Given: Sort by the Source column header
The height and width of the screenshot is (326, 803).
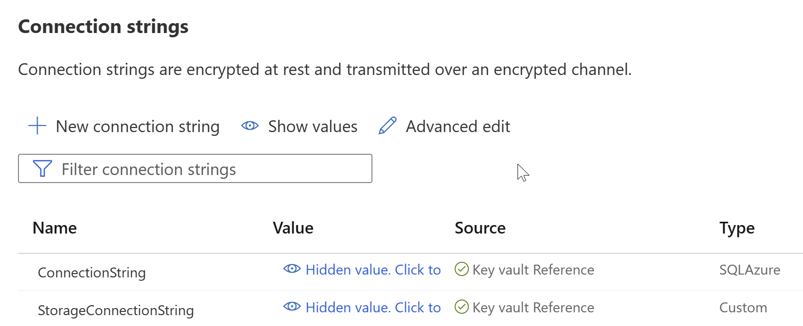Looking at the screenshot, I should [x=480, y=228].
